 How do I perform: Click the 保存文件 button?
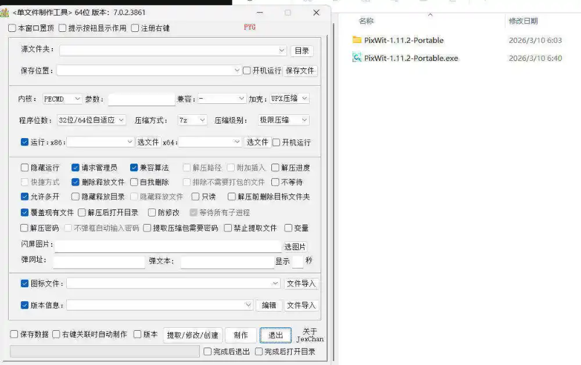300,71
